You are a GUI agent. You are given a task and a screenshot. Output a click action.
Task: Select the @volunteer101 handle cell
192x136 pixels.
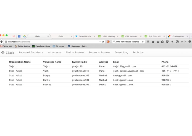click(x=80, y=80)
